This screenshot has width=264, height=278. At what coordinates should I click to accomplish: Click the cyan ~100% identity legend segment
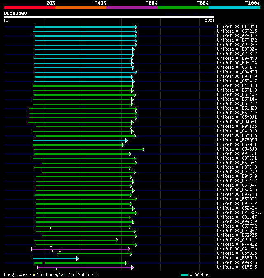[235, 7]
